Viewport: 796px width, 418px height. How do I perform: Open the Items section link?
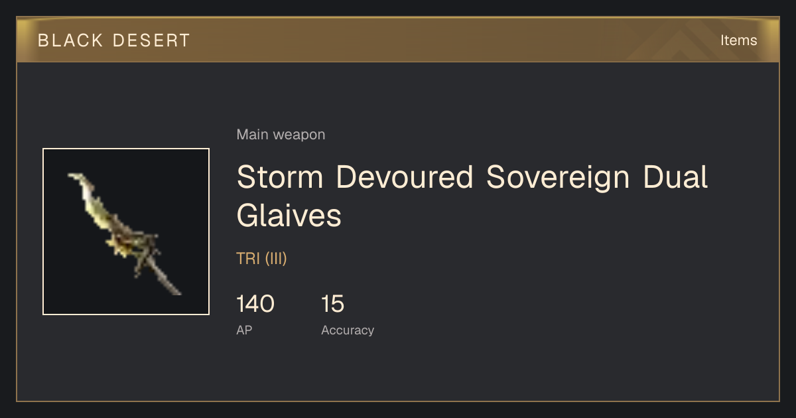(x=738, y=40)
